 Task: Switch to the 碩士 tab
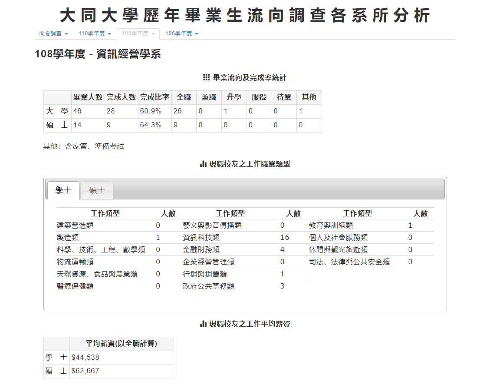pos(96,190)
